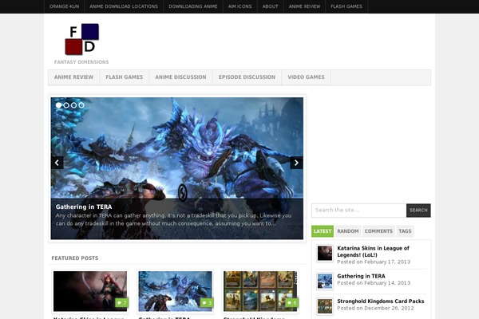This screenshot has width=479, height=319.
Task: Open Katarina Skins in League of Legends link
Action: click(x=373, y=251)
